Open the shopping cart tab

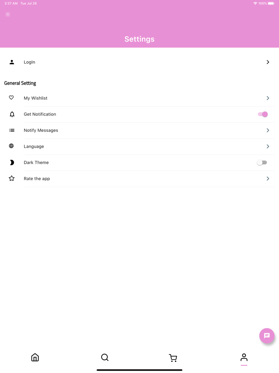[x=173, y=358]
